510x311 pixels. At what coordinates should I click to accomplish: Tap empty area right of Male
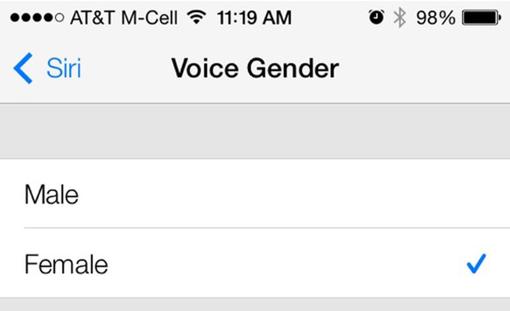pyautogui.click(x=293, y=194)
